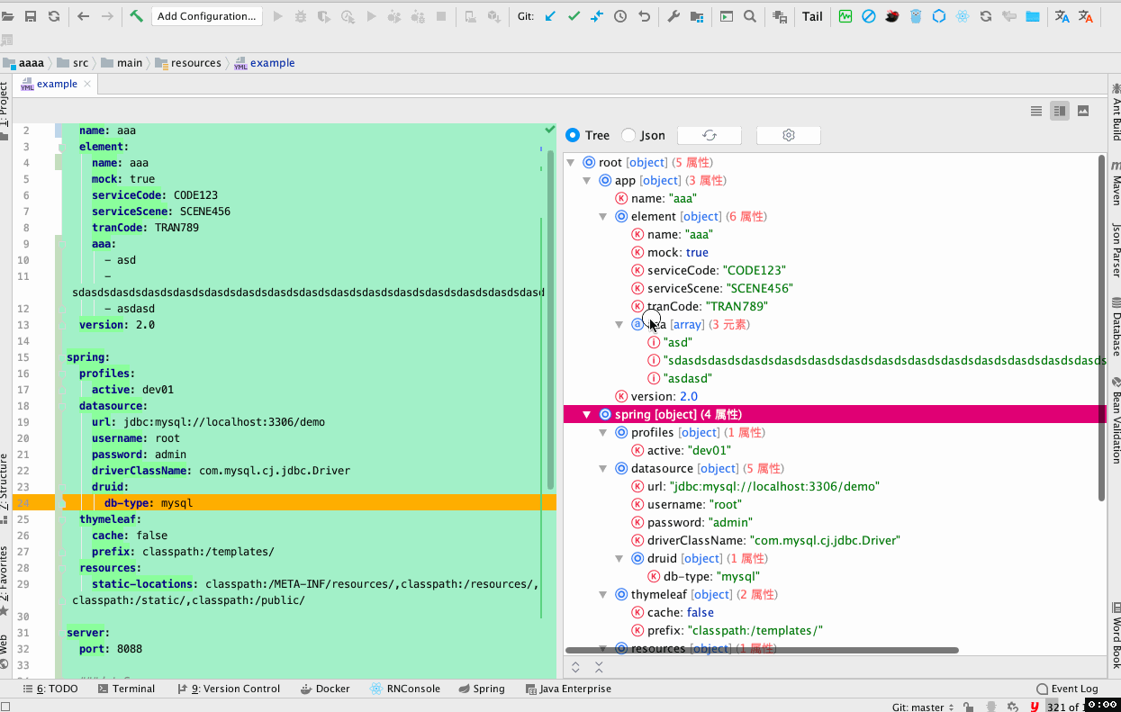
Task: Select the example file editor tab
Action: [57, 84]
